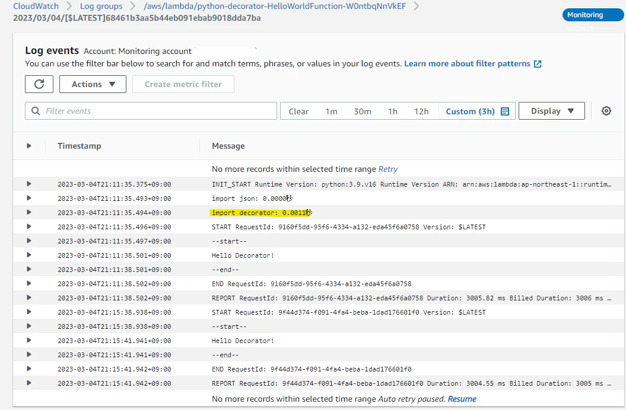Select the INIT_START Runtime Version message text
626x410 pixels.
pyautogui.click(x=411, y=184)
